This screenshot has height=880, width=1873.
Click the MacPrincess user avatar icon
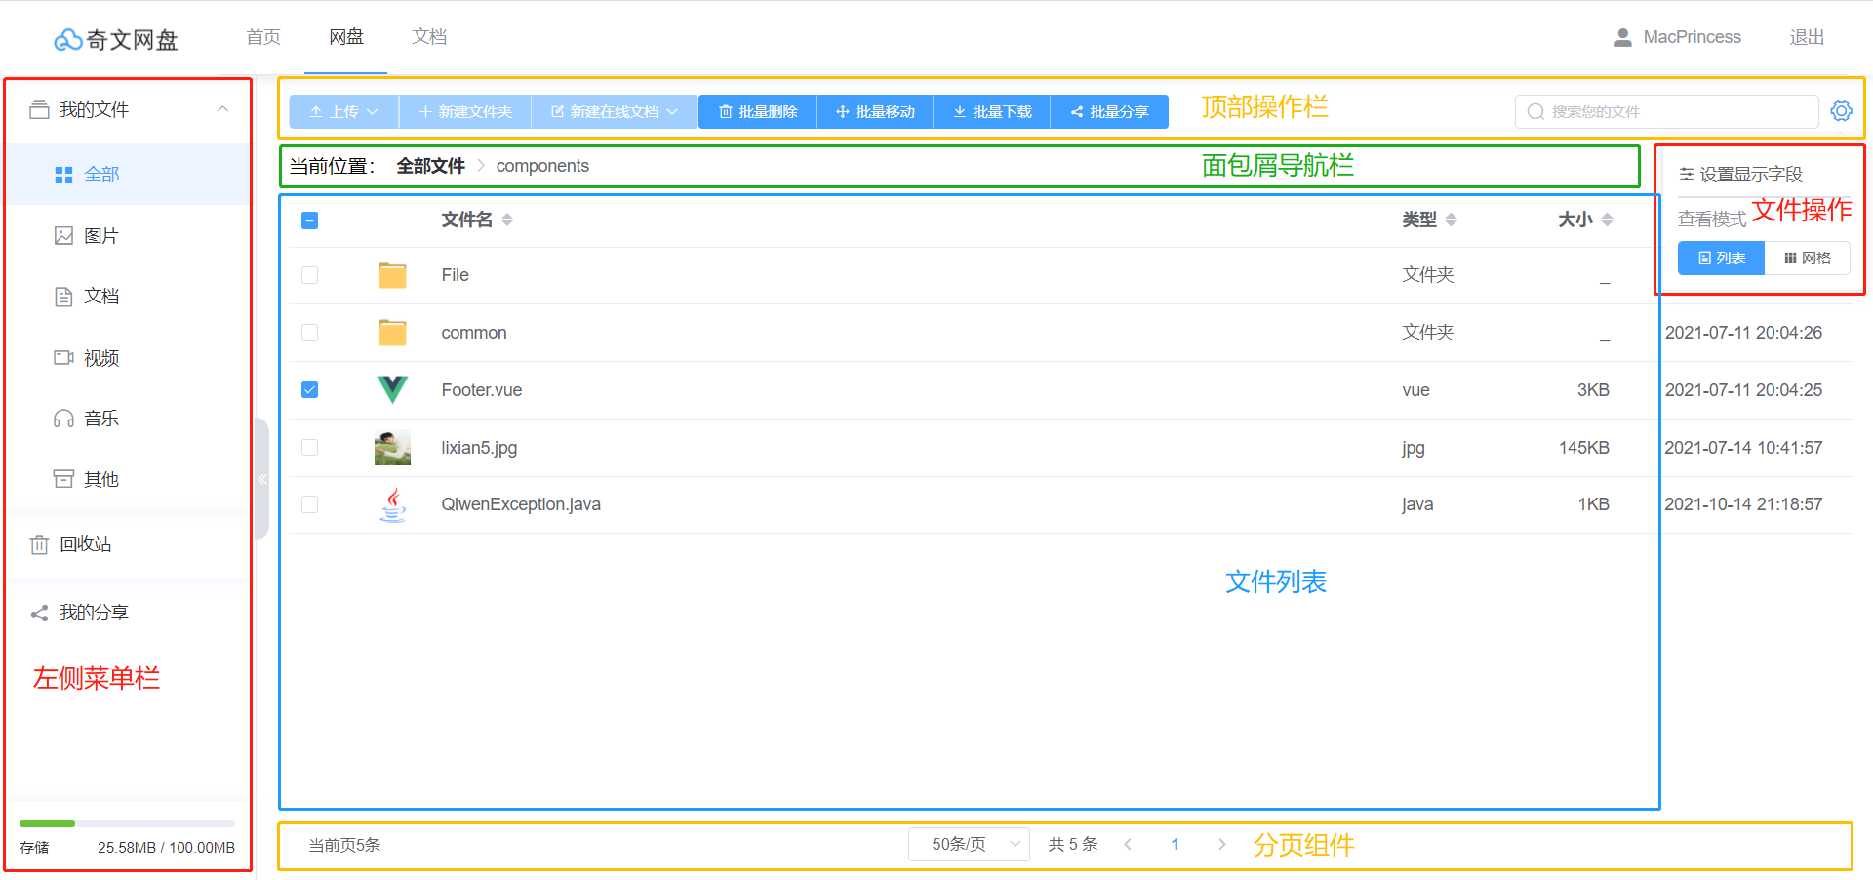point(1623,37)
